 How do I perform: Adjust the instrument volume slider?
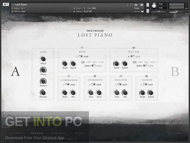pyautogui.click(x=176, y=12)
